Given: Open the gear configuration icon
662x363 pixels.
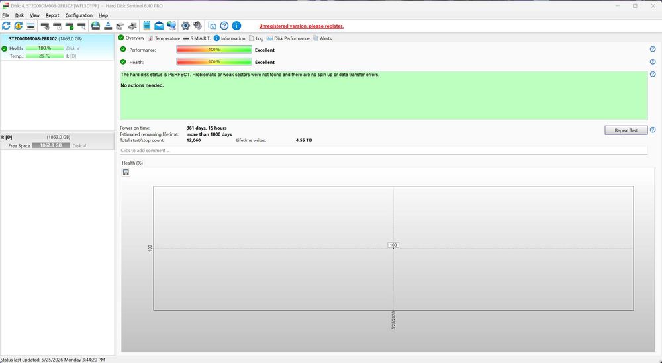Looking at the screenshot, I should click(185, 26).
